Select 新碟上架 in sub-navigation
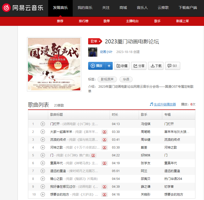204x200 pixels. pos(182,21)
